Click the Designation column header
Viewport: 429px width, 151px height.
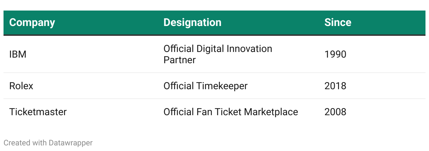192,22
